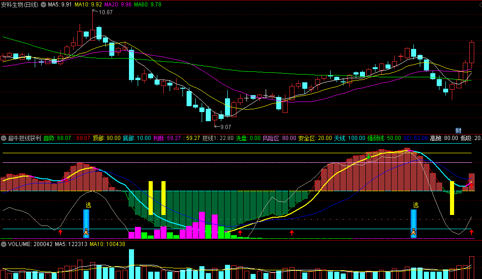Click the 底部: 10.00 value
Viewport: 482px width, 279px height.
click(137, 138)
